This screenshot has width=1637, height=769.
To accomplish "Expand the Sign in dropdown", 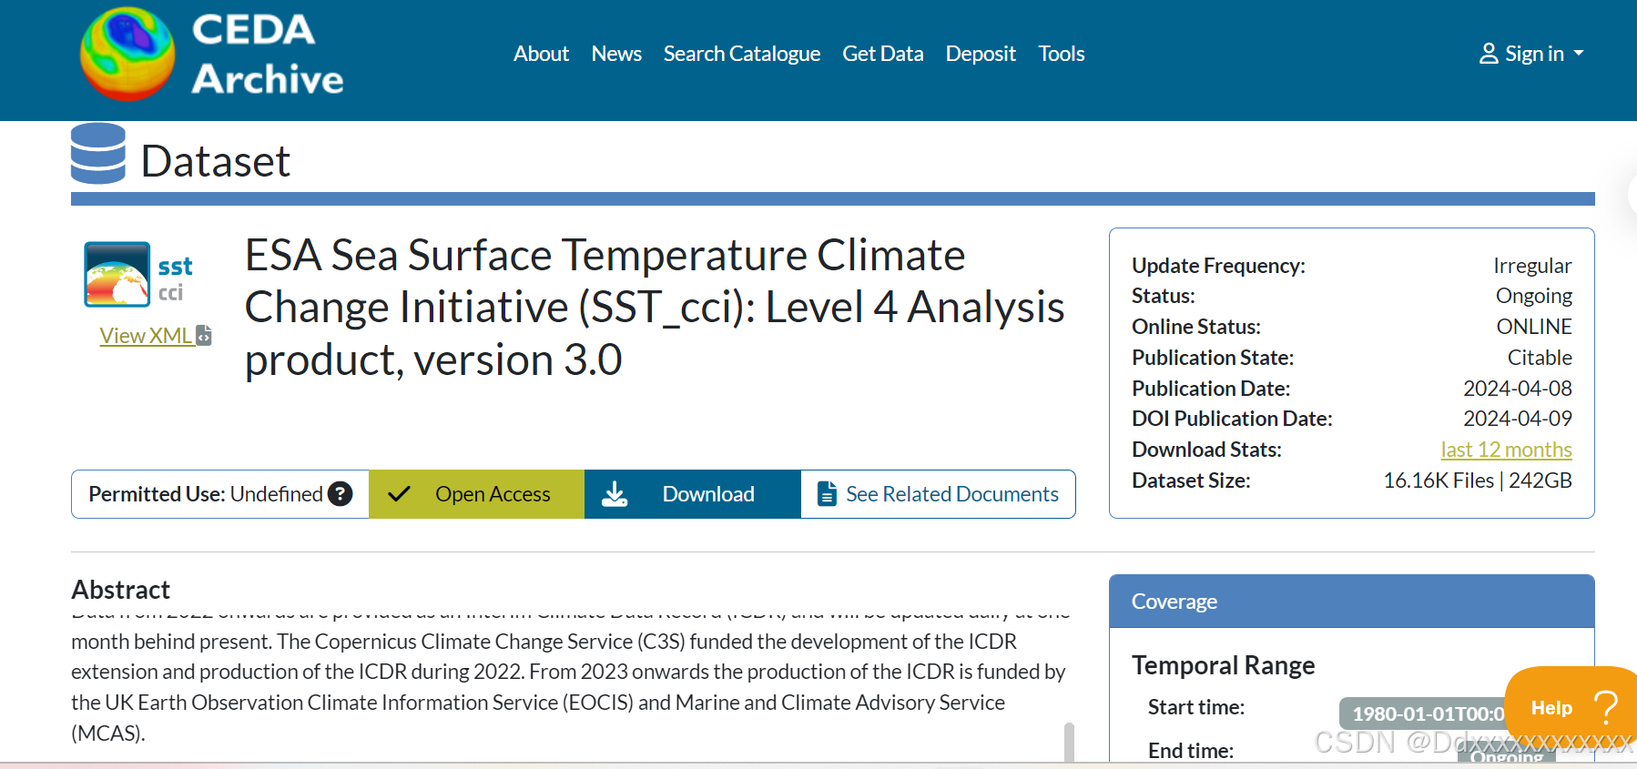I will pos(1533,54).
